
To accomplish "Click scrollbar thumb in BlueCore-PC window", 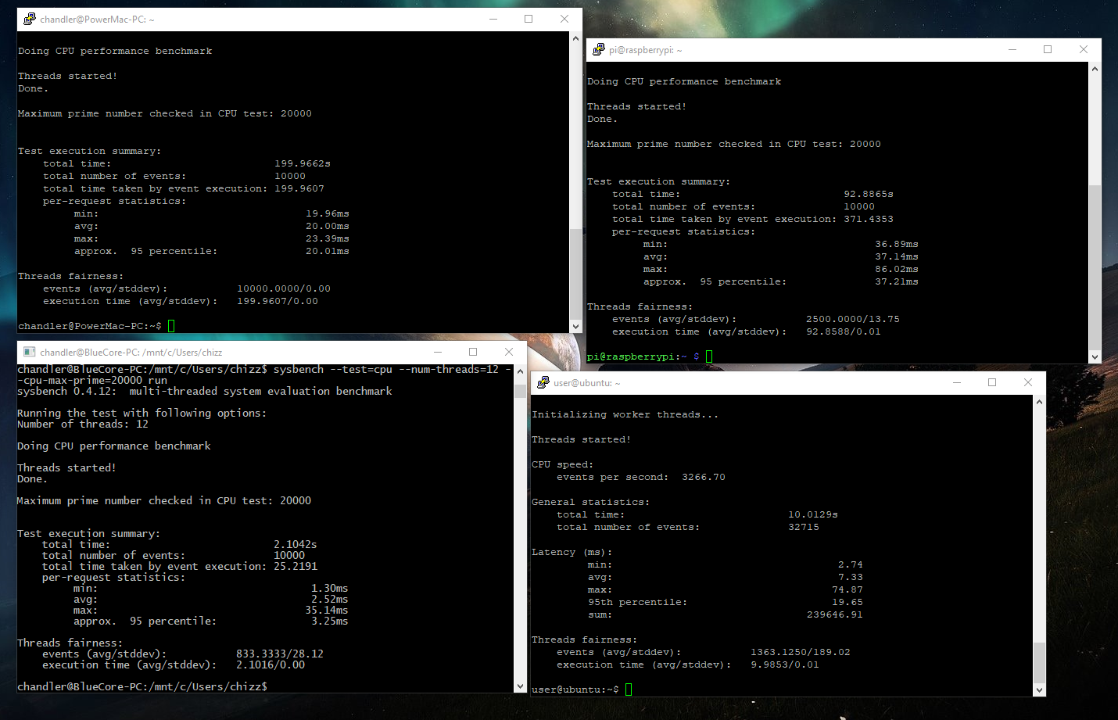I will point(521,391).
